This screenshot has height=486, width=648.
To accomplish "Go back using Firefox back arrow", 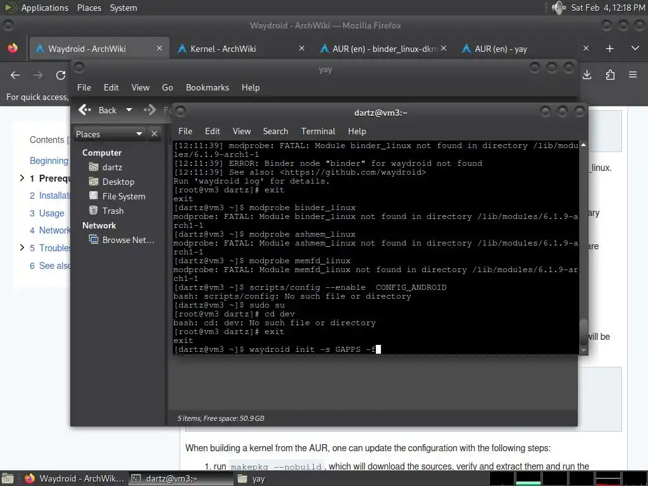I will click(x=15, y=75).
